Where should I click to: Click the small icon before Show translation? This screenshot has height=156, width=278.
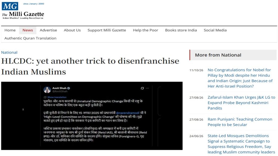(45, 97)
